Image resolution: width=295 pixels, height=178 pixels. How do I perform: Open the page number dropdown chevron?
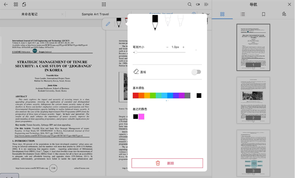click(208, 14)
